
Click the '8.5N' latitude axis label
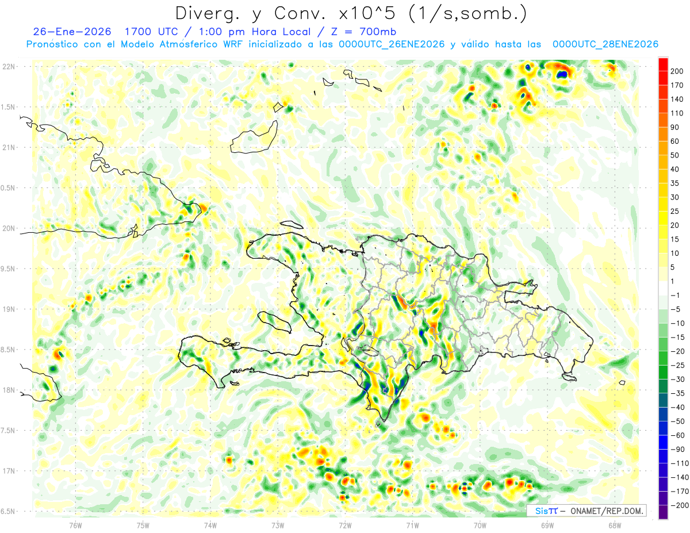(x=9, y=350)
